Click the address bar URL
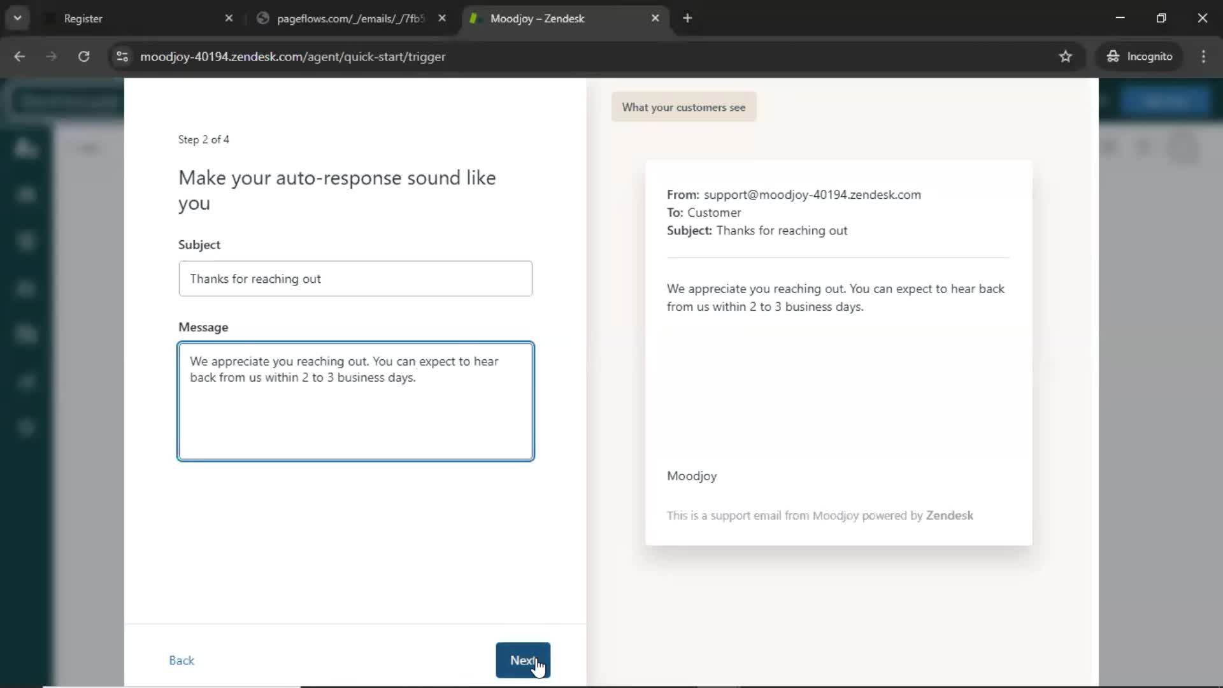This screenshot has height=688, width=1223. (x=292, y=57)
